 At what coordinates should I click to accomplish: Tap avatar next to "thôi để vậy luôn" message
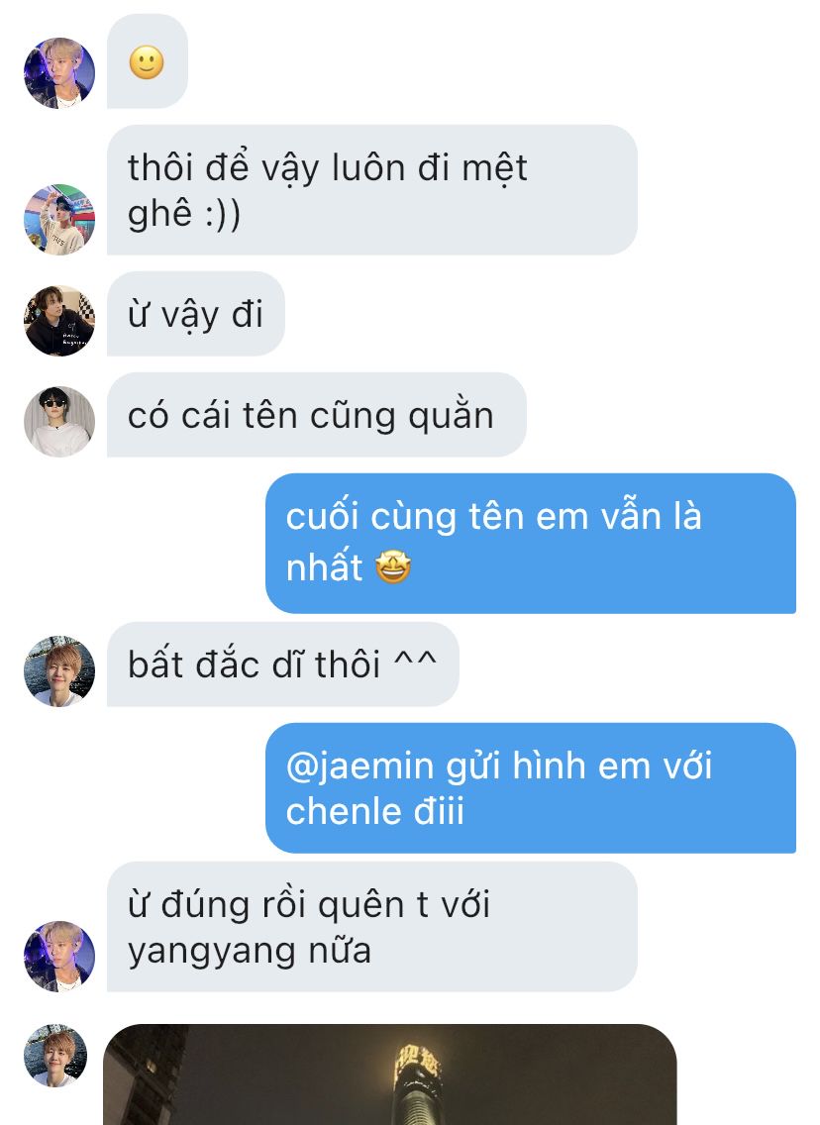click(x=59, y=220)
